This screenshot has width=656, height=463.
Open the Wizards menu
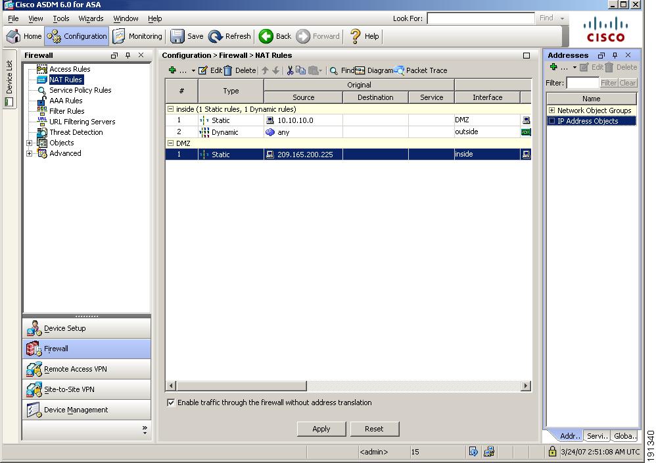coord(91,18)
